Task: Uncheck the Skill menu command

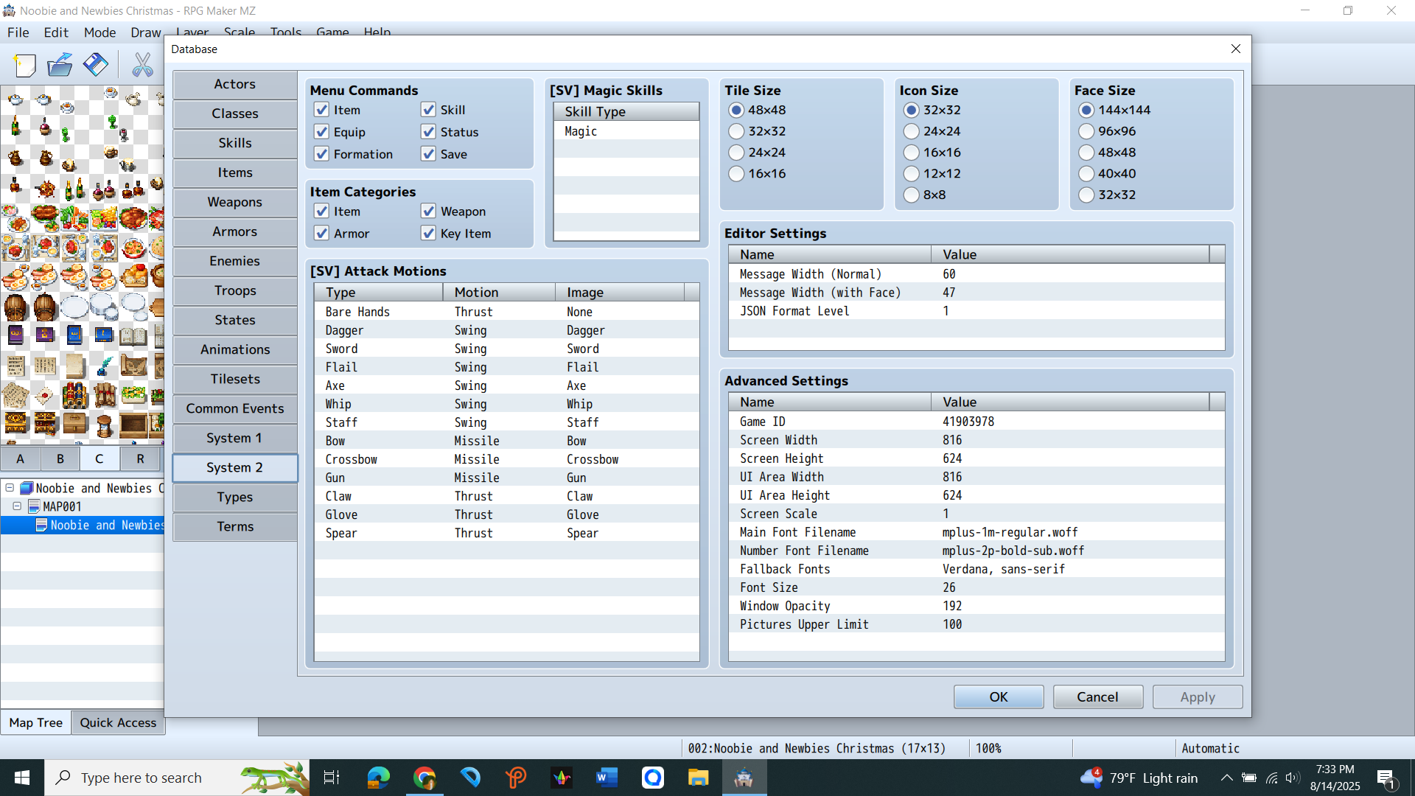Action: (x=428, y=110)
